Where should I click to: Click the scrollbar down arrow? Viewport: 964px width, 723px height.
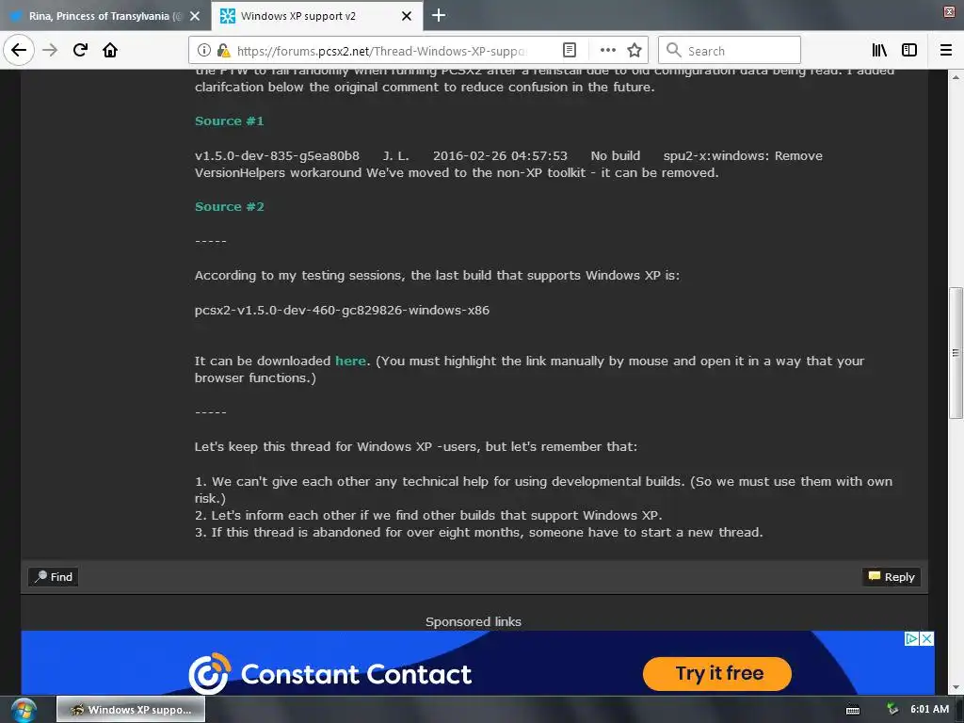956,688
